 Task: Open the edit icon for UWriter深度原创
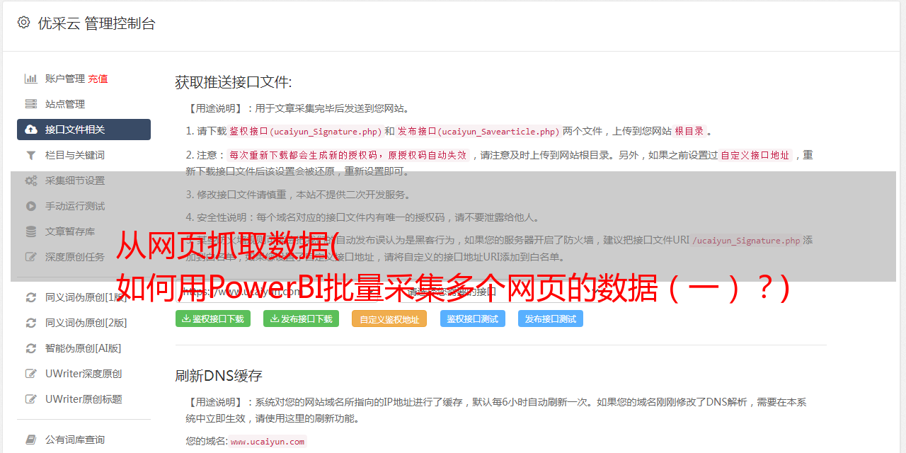31,374
